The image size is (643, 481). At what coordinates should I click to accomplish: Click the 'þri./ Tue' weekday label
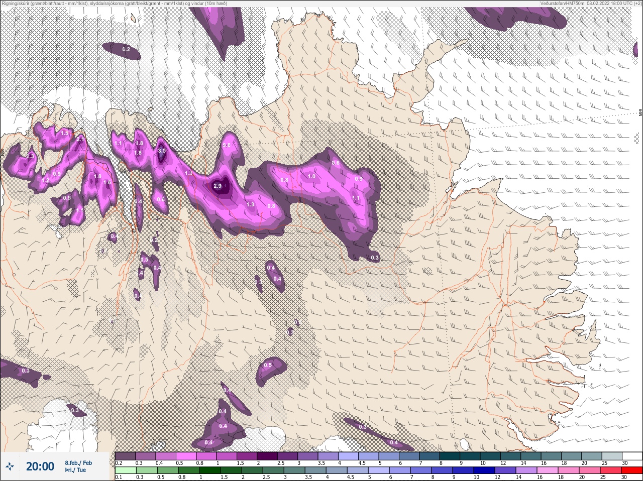click(x=75, y=470)
